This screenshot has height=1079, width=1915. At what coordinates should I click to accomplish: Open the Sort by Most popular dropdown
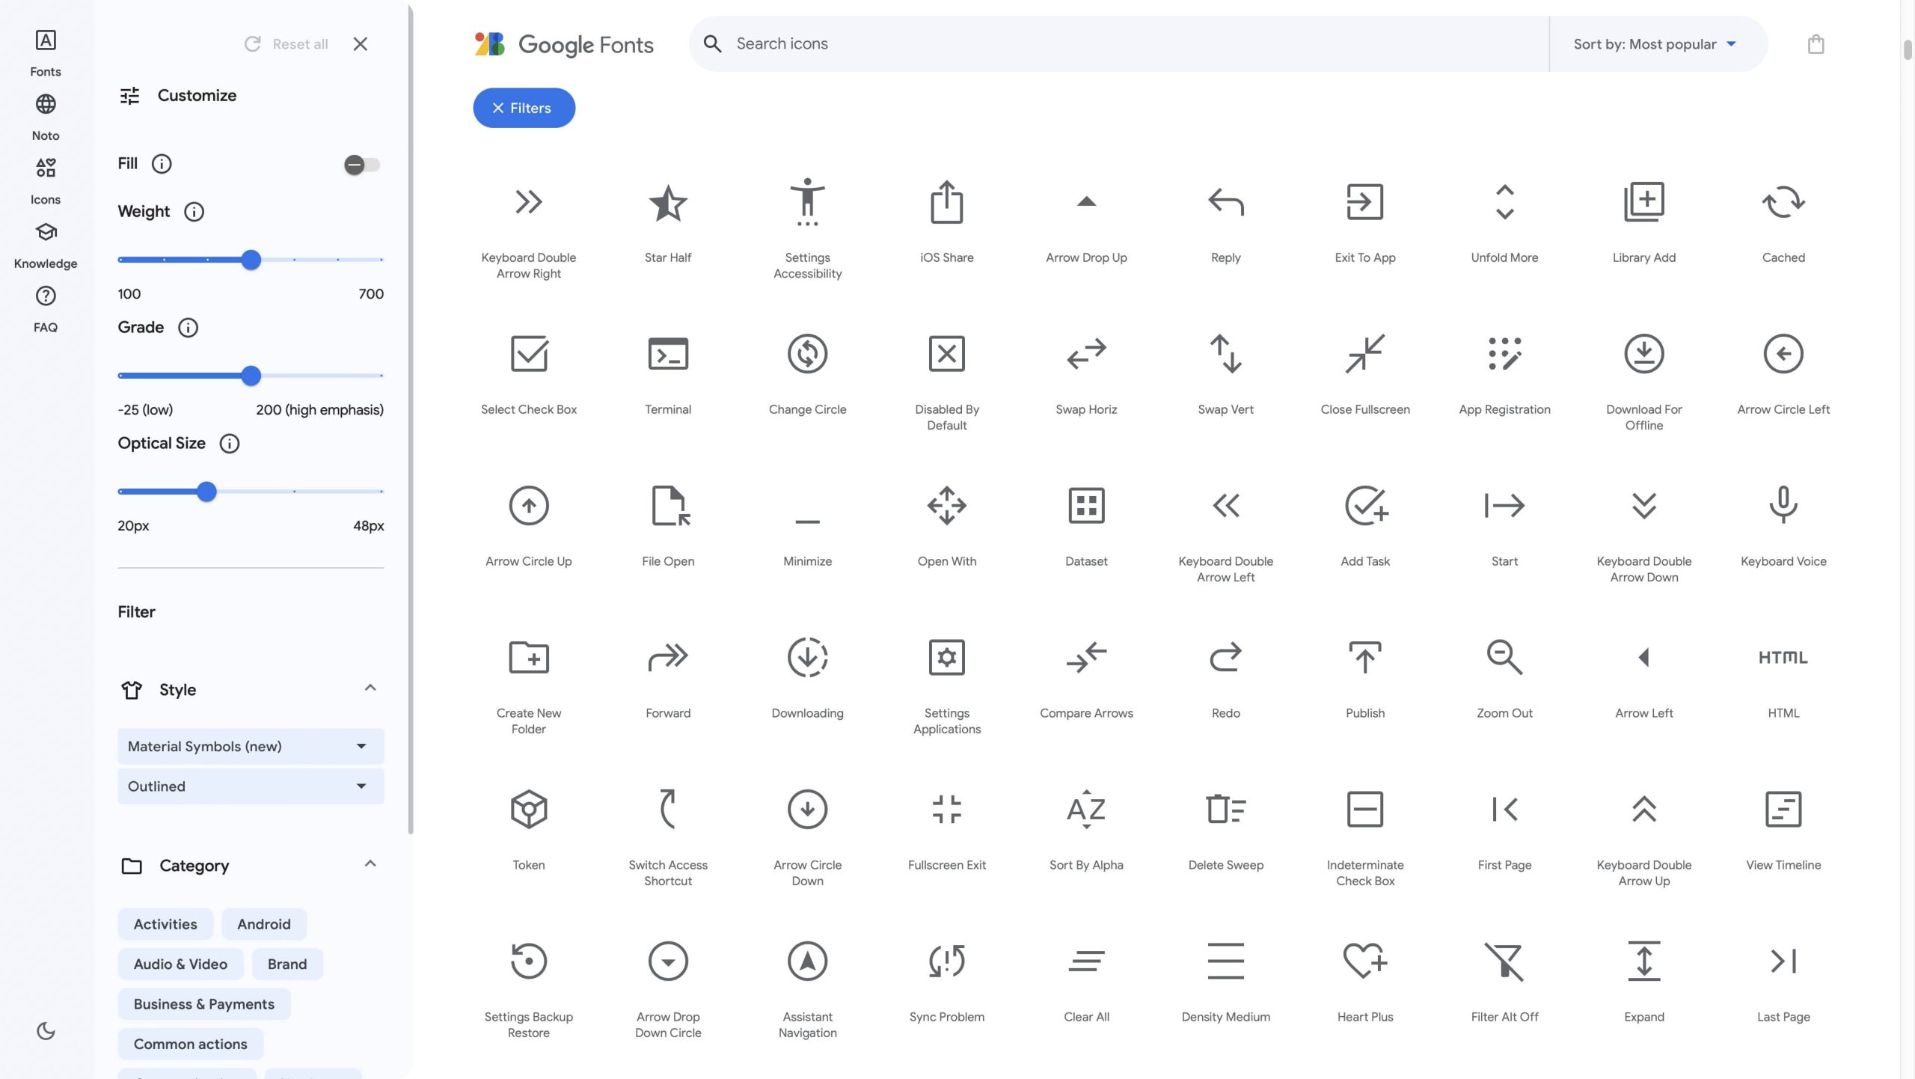click(1655, 44)
